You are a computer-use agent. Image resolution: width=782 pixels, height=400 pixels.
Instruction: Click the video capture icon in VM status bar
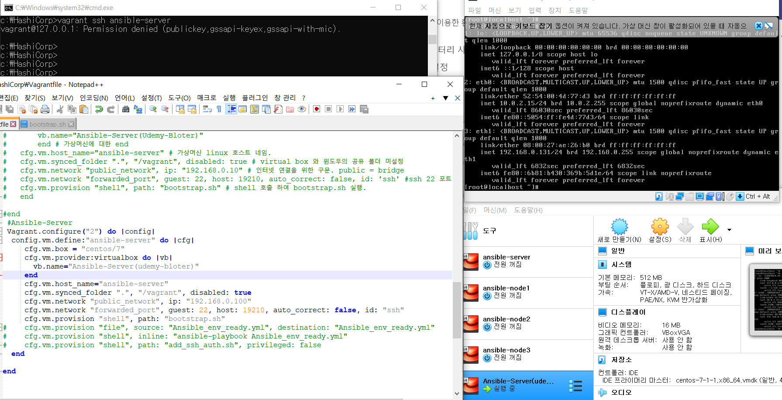click(x=710, y=197)
